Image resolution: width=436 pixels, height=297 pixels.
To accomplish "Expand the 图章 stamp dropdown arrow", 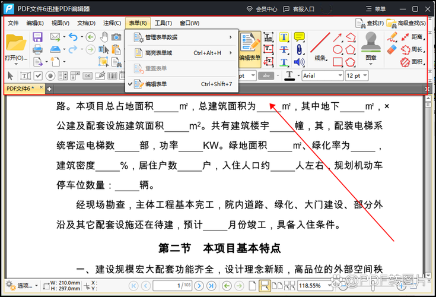I will (x=371, y=64).
